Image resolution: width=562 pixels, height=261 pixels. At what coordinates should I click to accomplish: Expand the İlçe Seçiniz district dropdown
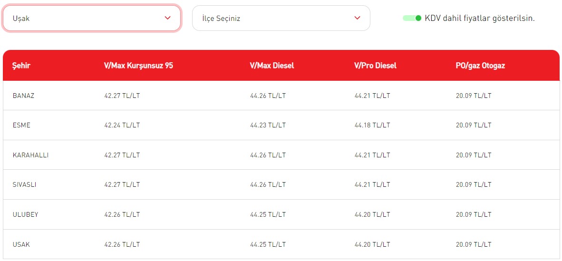(281, 18)
